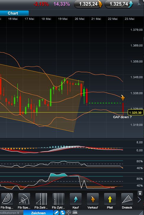Click the 16 Mai date label
144x215 pixels.
point(13,19)
